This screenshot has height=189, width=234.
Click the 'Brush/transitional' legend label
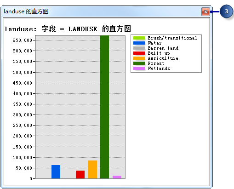pyautogui.click(x=172, y=38)
